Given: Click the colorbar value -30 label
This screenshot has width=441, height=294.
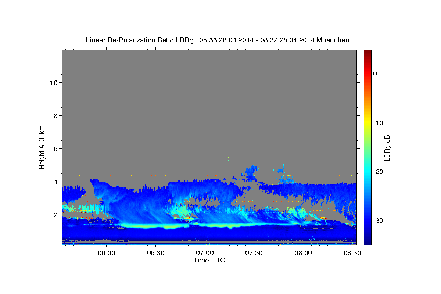Looking at the screenshot, I should coord(378,220).
